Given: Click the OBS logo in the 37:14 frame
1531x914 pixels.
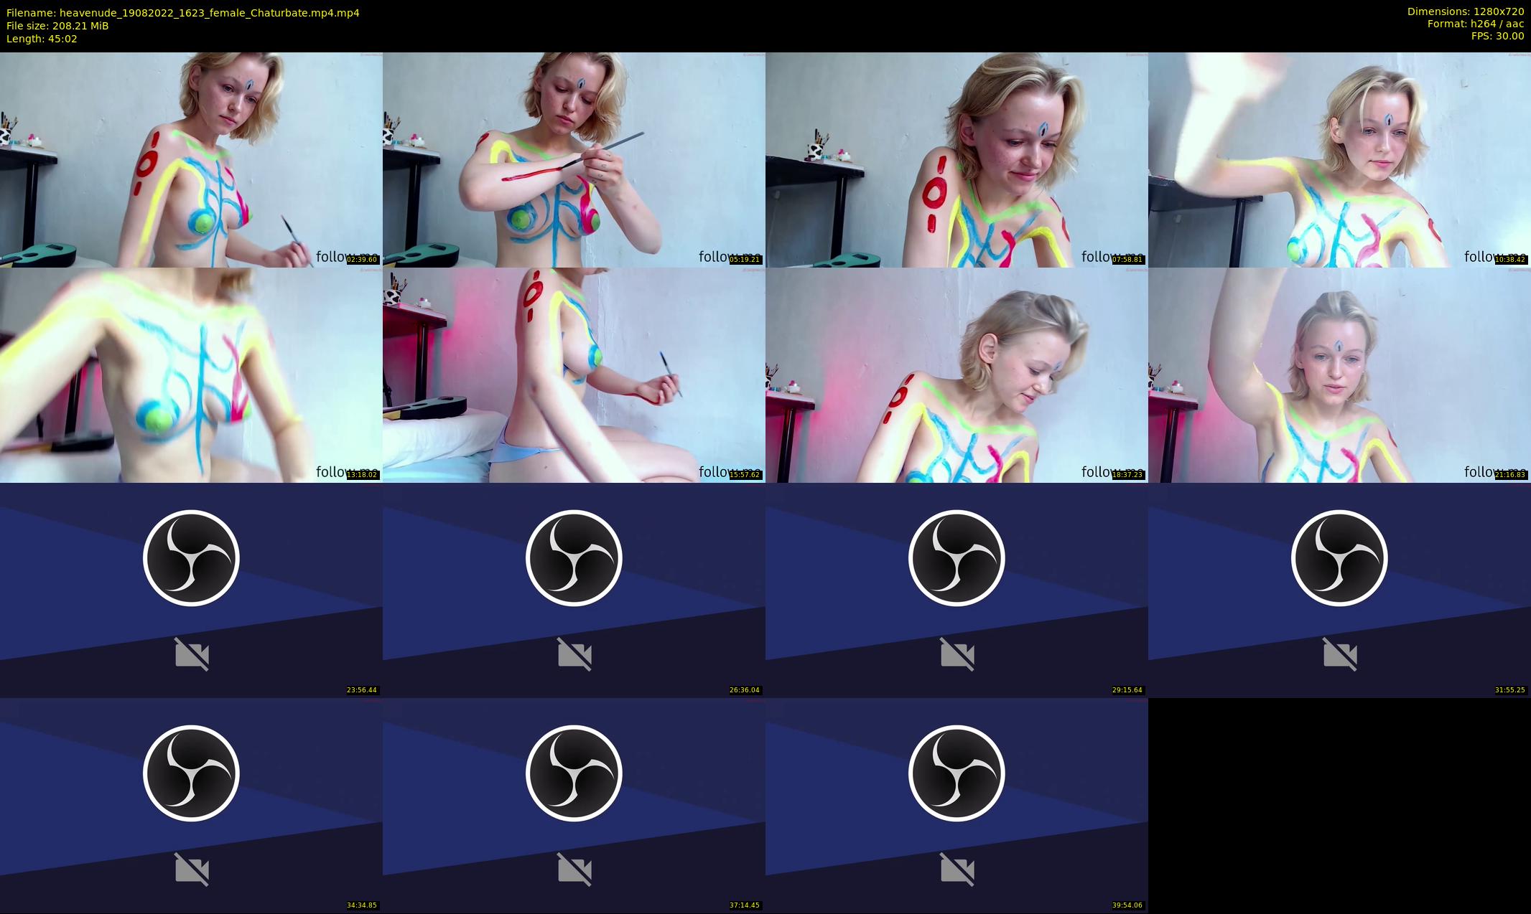Looking at the screenshot, I should 574,773.
